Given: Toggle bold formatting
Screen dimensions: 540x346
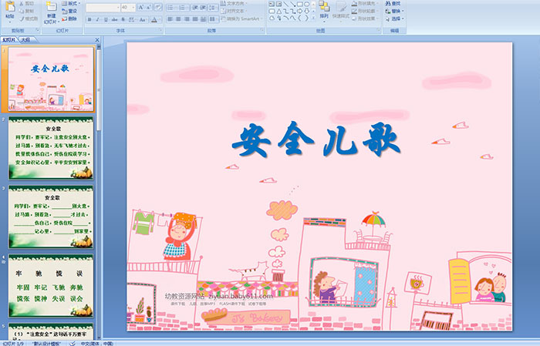Looking at the screenshot, I should tap(88, 19).
